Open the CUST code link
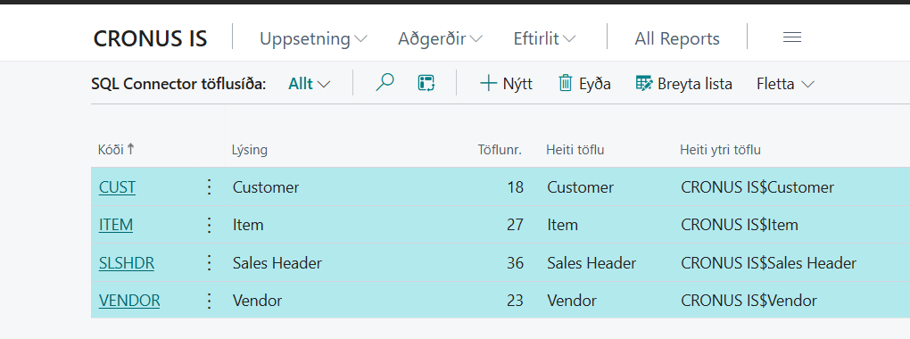 [x=117, y=187]
